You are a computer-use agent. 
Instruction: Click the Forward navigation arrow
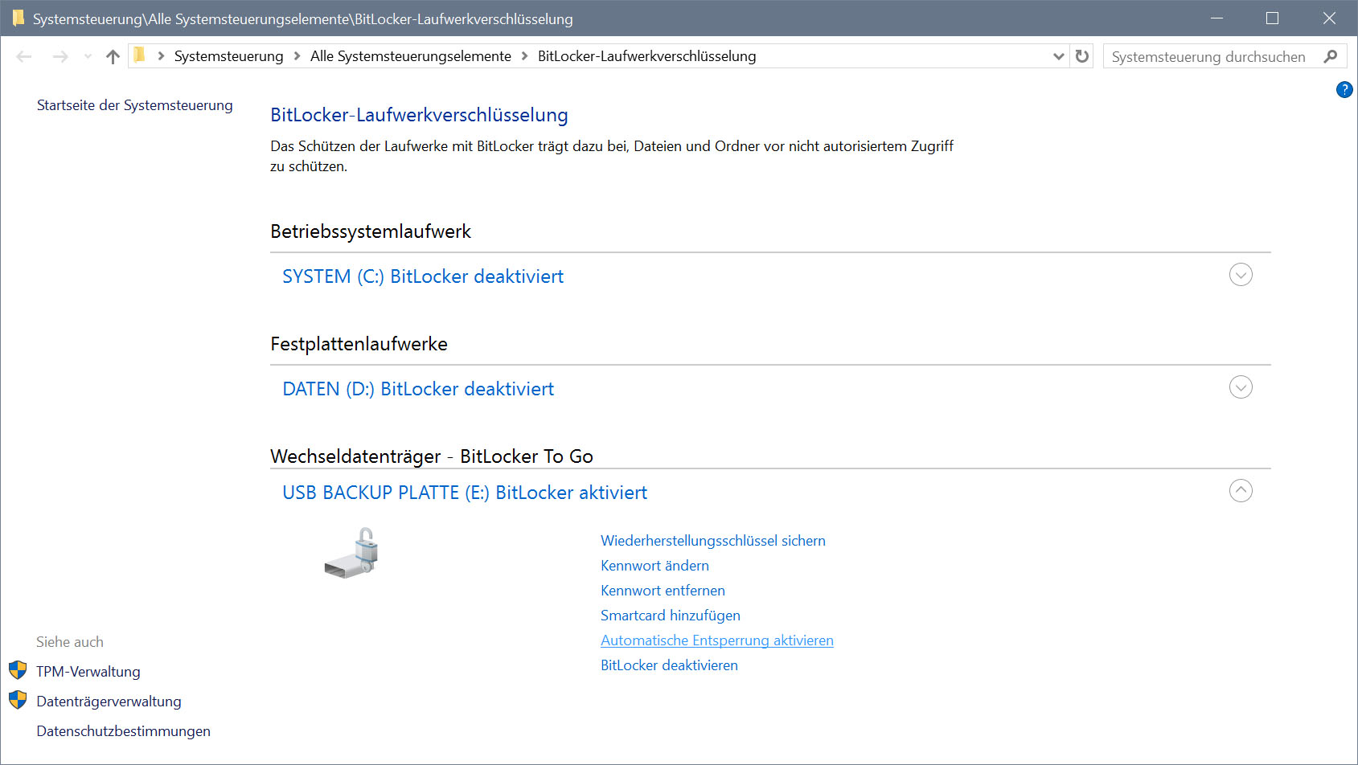[x=60, y=56]
